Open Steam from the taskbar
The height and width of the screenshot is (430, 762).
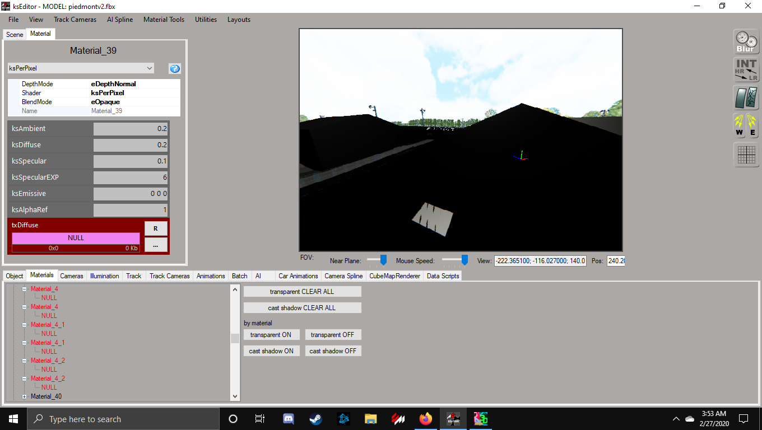pyautogui.click(x=316, y=419)
